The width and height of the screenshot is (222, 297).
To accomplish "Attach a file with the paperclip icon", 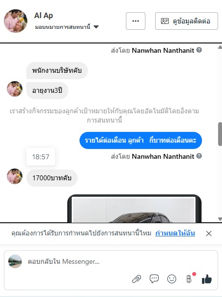I will [137, 279].
